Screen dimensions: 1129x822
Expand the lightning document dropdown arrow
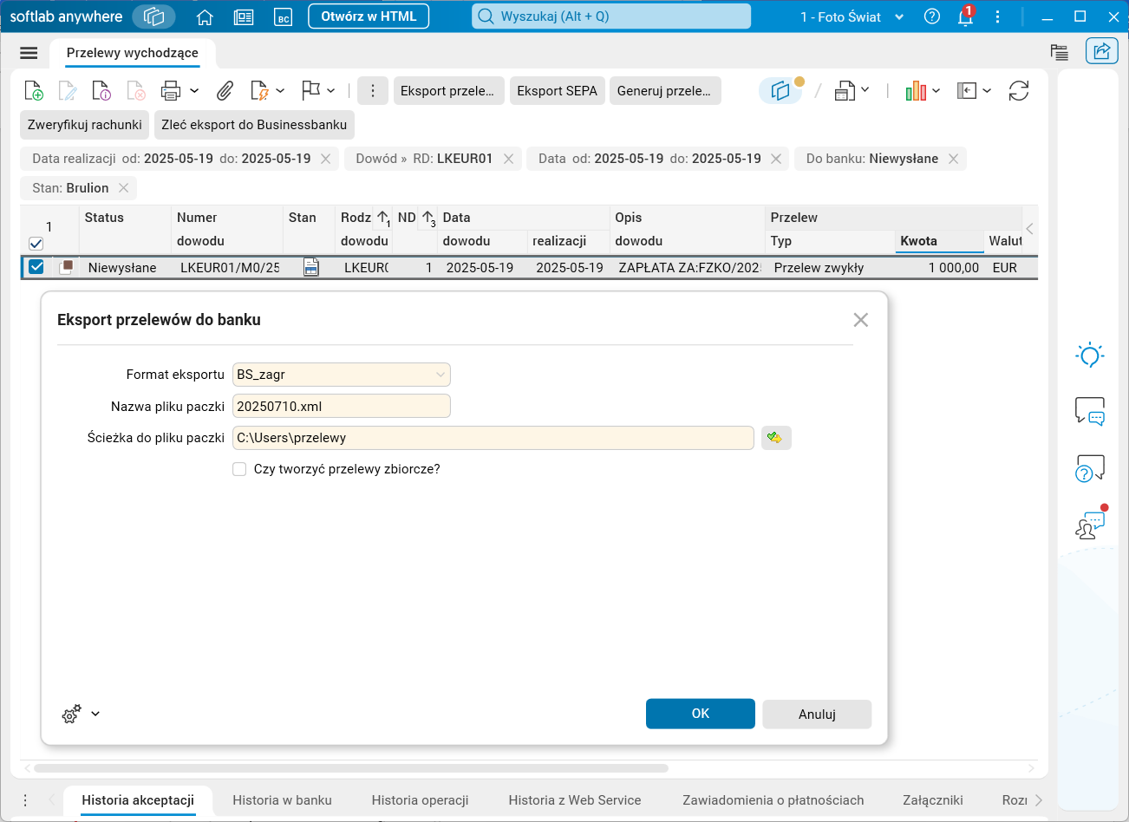coord(280,90)
